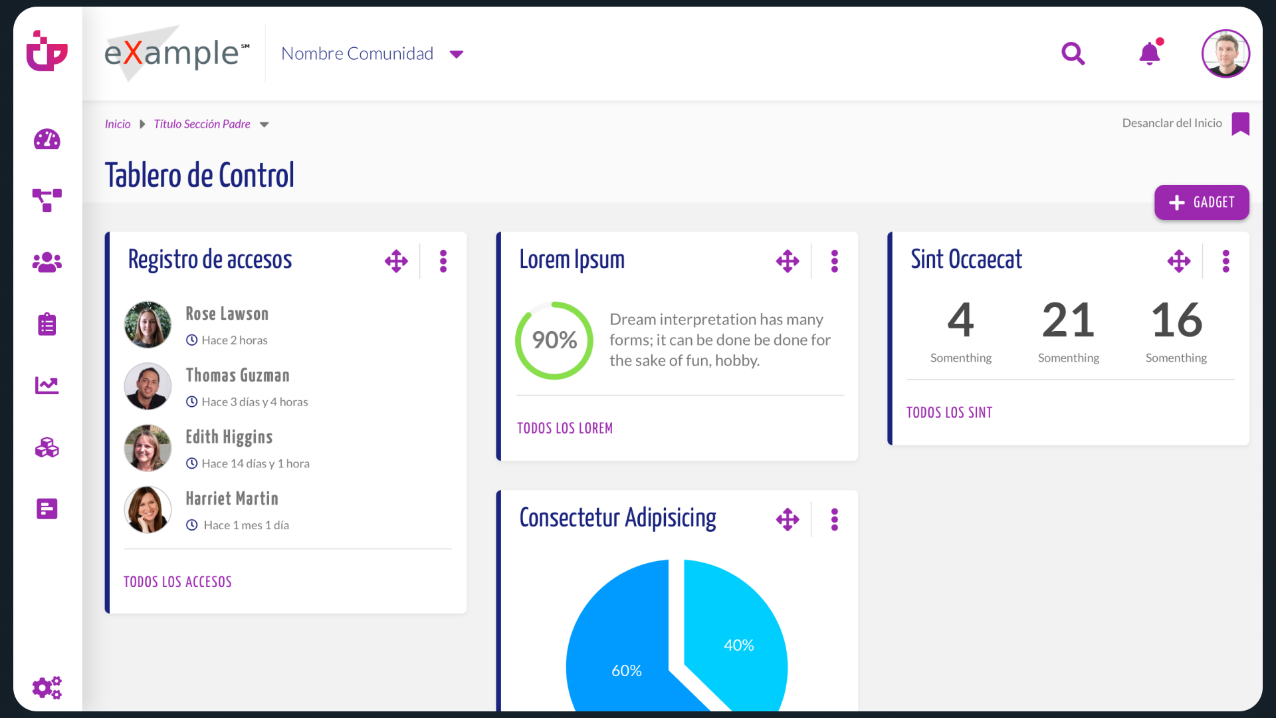Expand Título Sección Padre breadcrumb dropdown
The image size is (1276, 718).
[265, 124]
